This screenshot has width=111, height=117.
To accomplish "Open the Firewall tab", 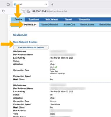I will (68, 20).
